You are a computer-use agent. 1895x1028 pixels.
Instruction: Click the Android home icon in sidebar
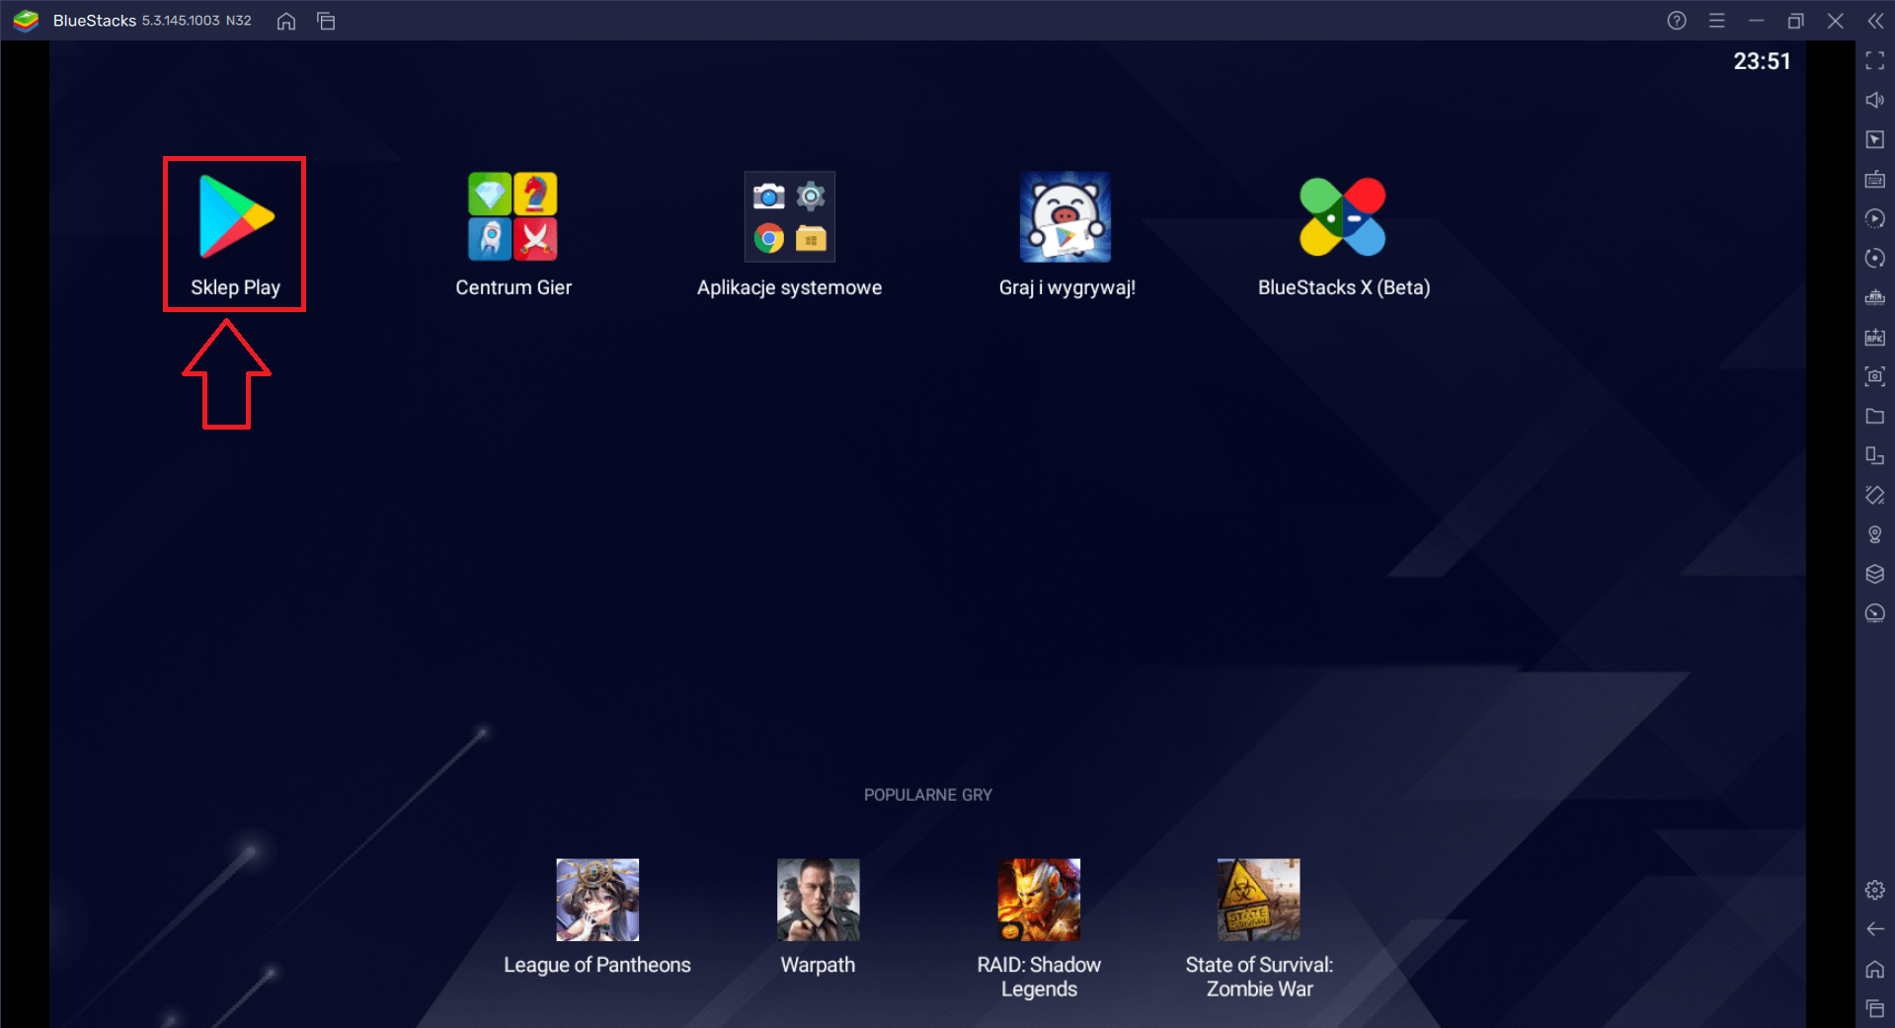(x=1875, y=969)
